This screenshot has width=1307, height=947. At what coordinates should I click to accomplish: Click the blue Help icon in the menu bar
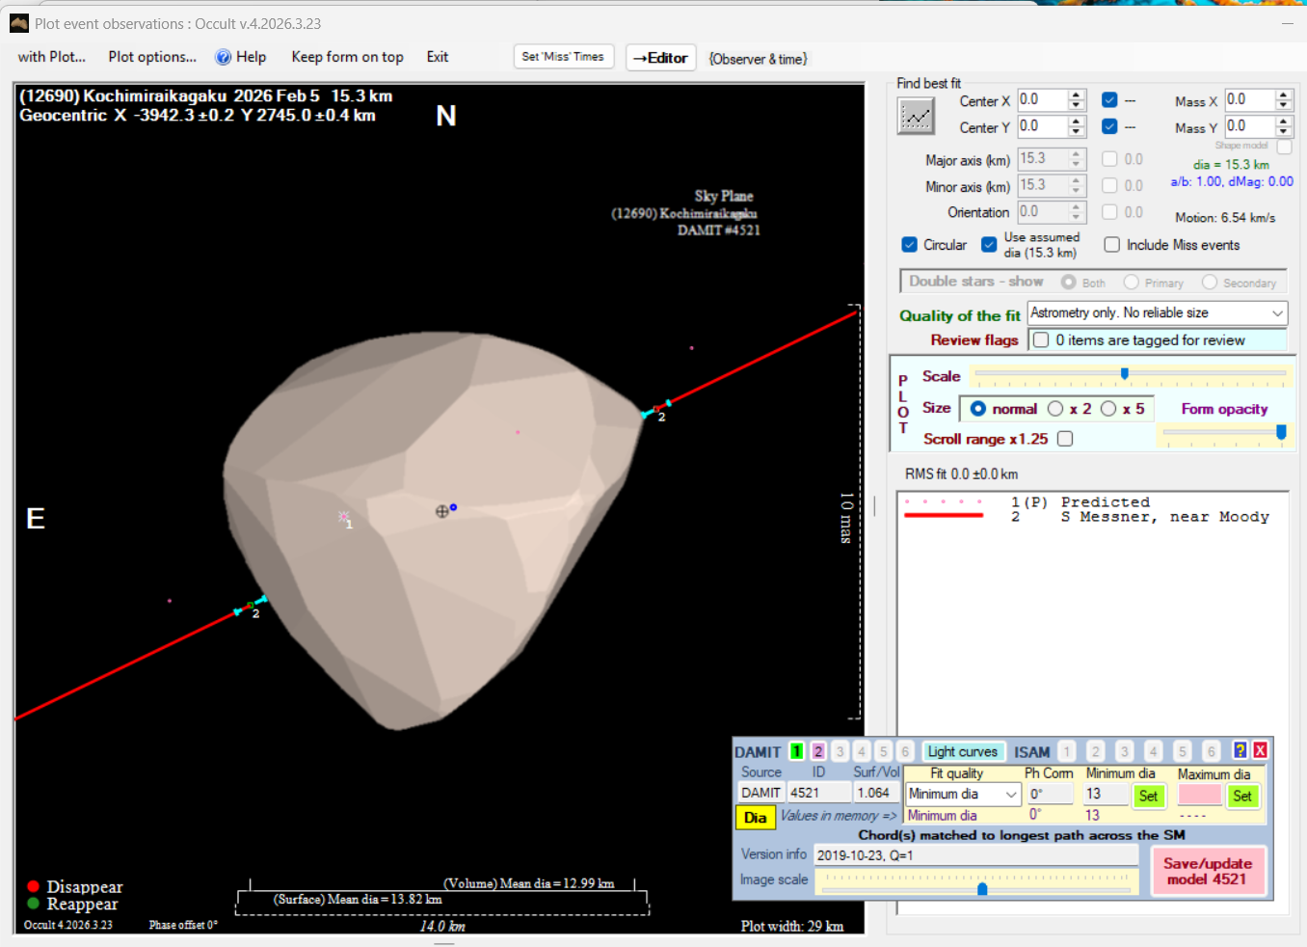[224, 57]
